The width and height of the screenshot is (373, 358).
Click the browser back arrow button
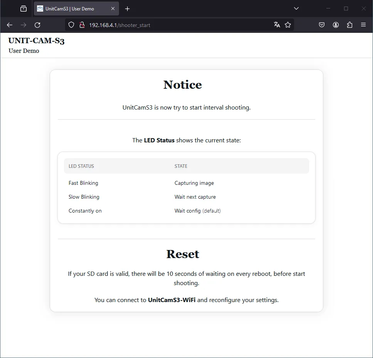pos(10,25)
